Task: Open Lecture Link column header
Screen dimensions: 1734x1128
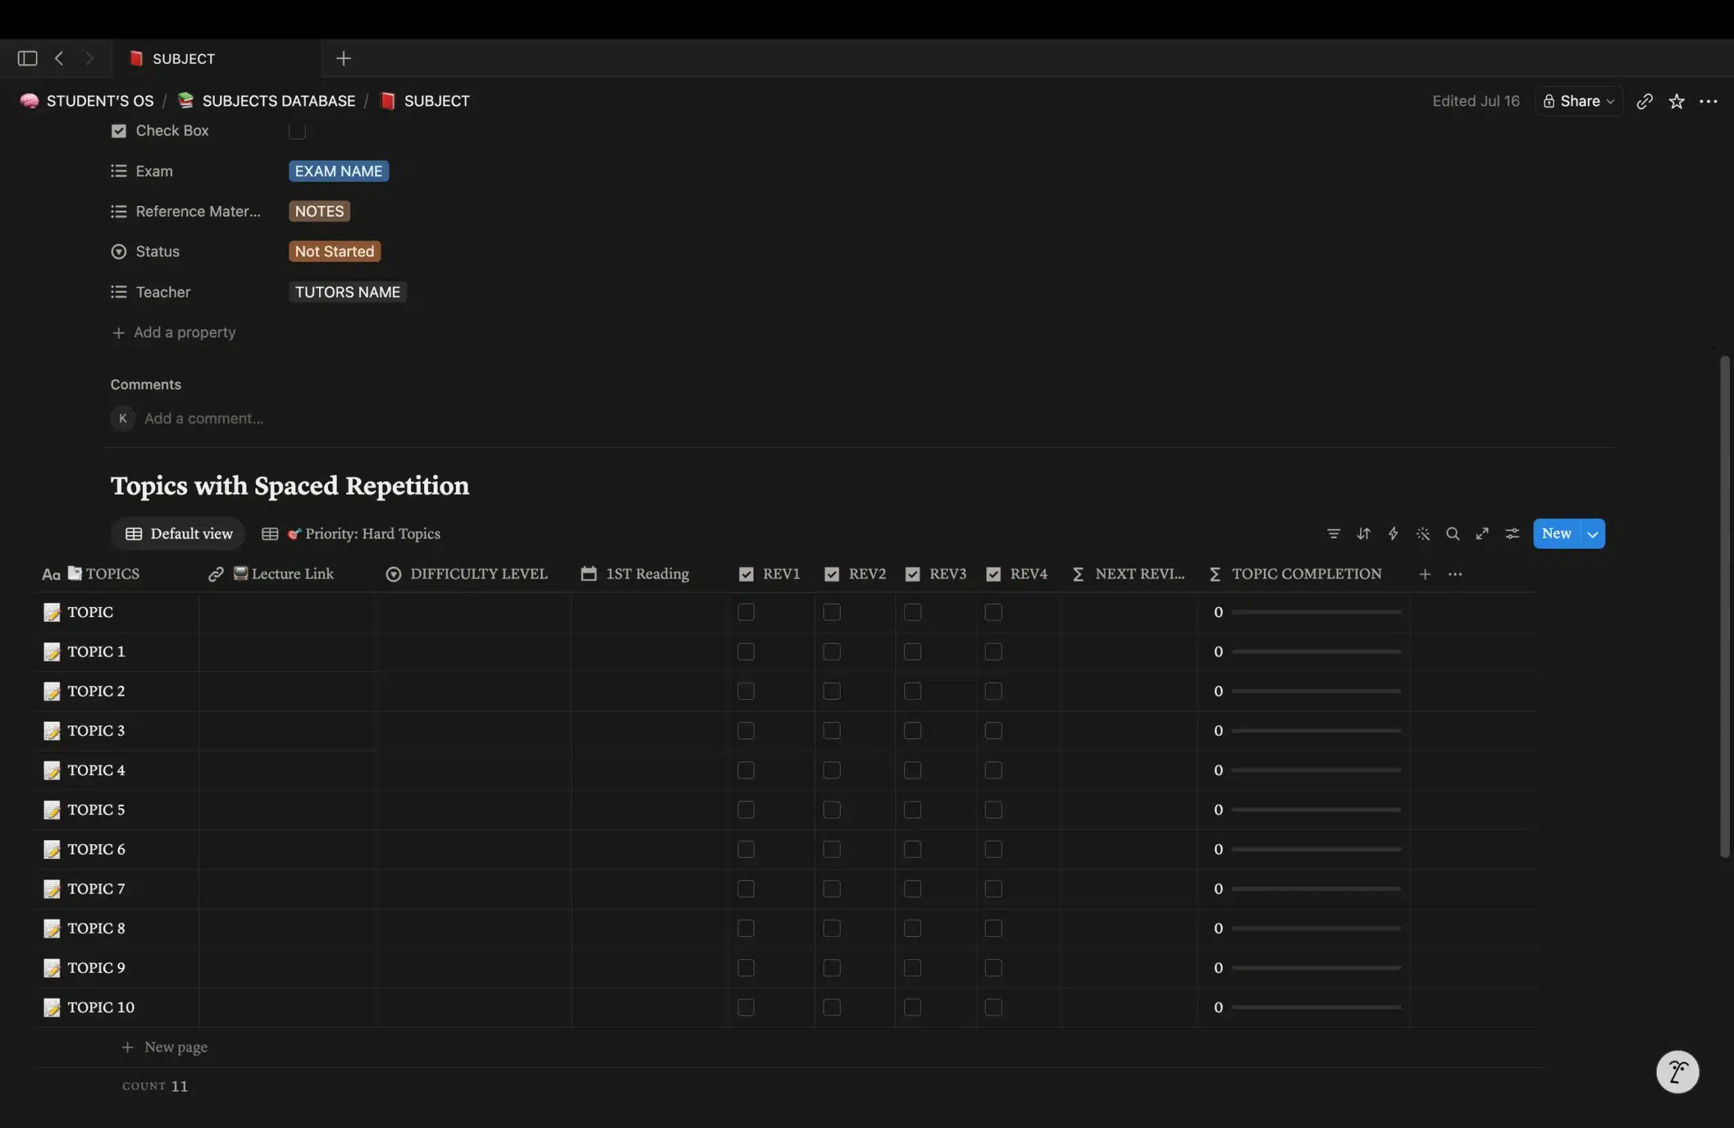Action: pyautogui.click(x=288, y=575)
